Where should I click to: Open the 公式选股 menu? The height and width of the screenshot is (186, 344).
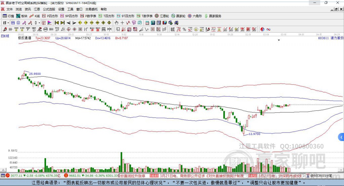(x=49, y=9)
